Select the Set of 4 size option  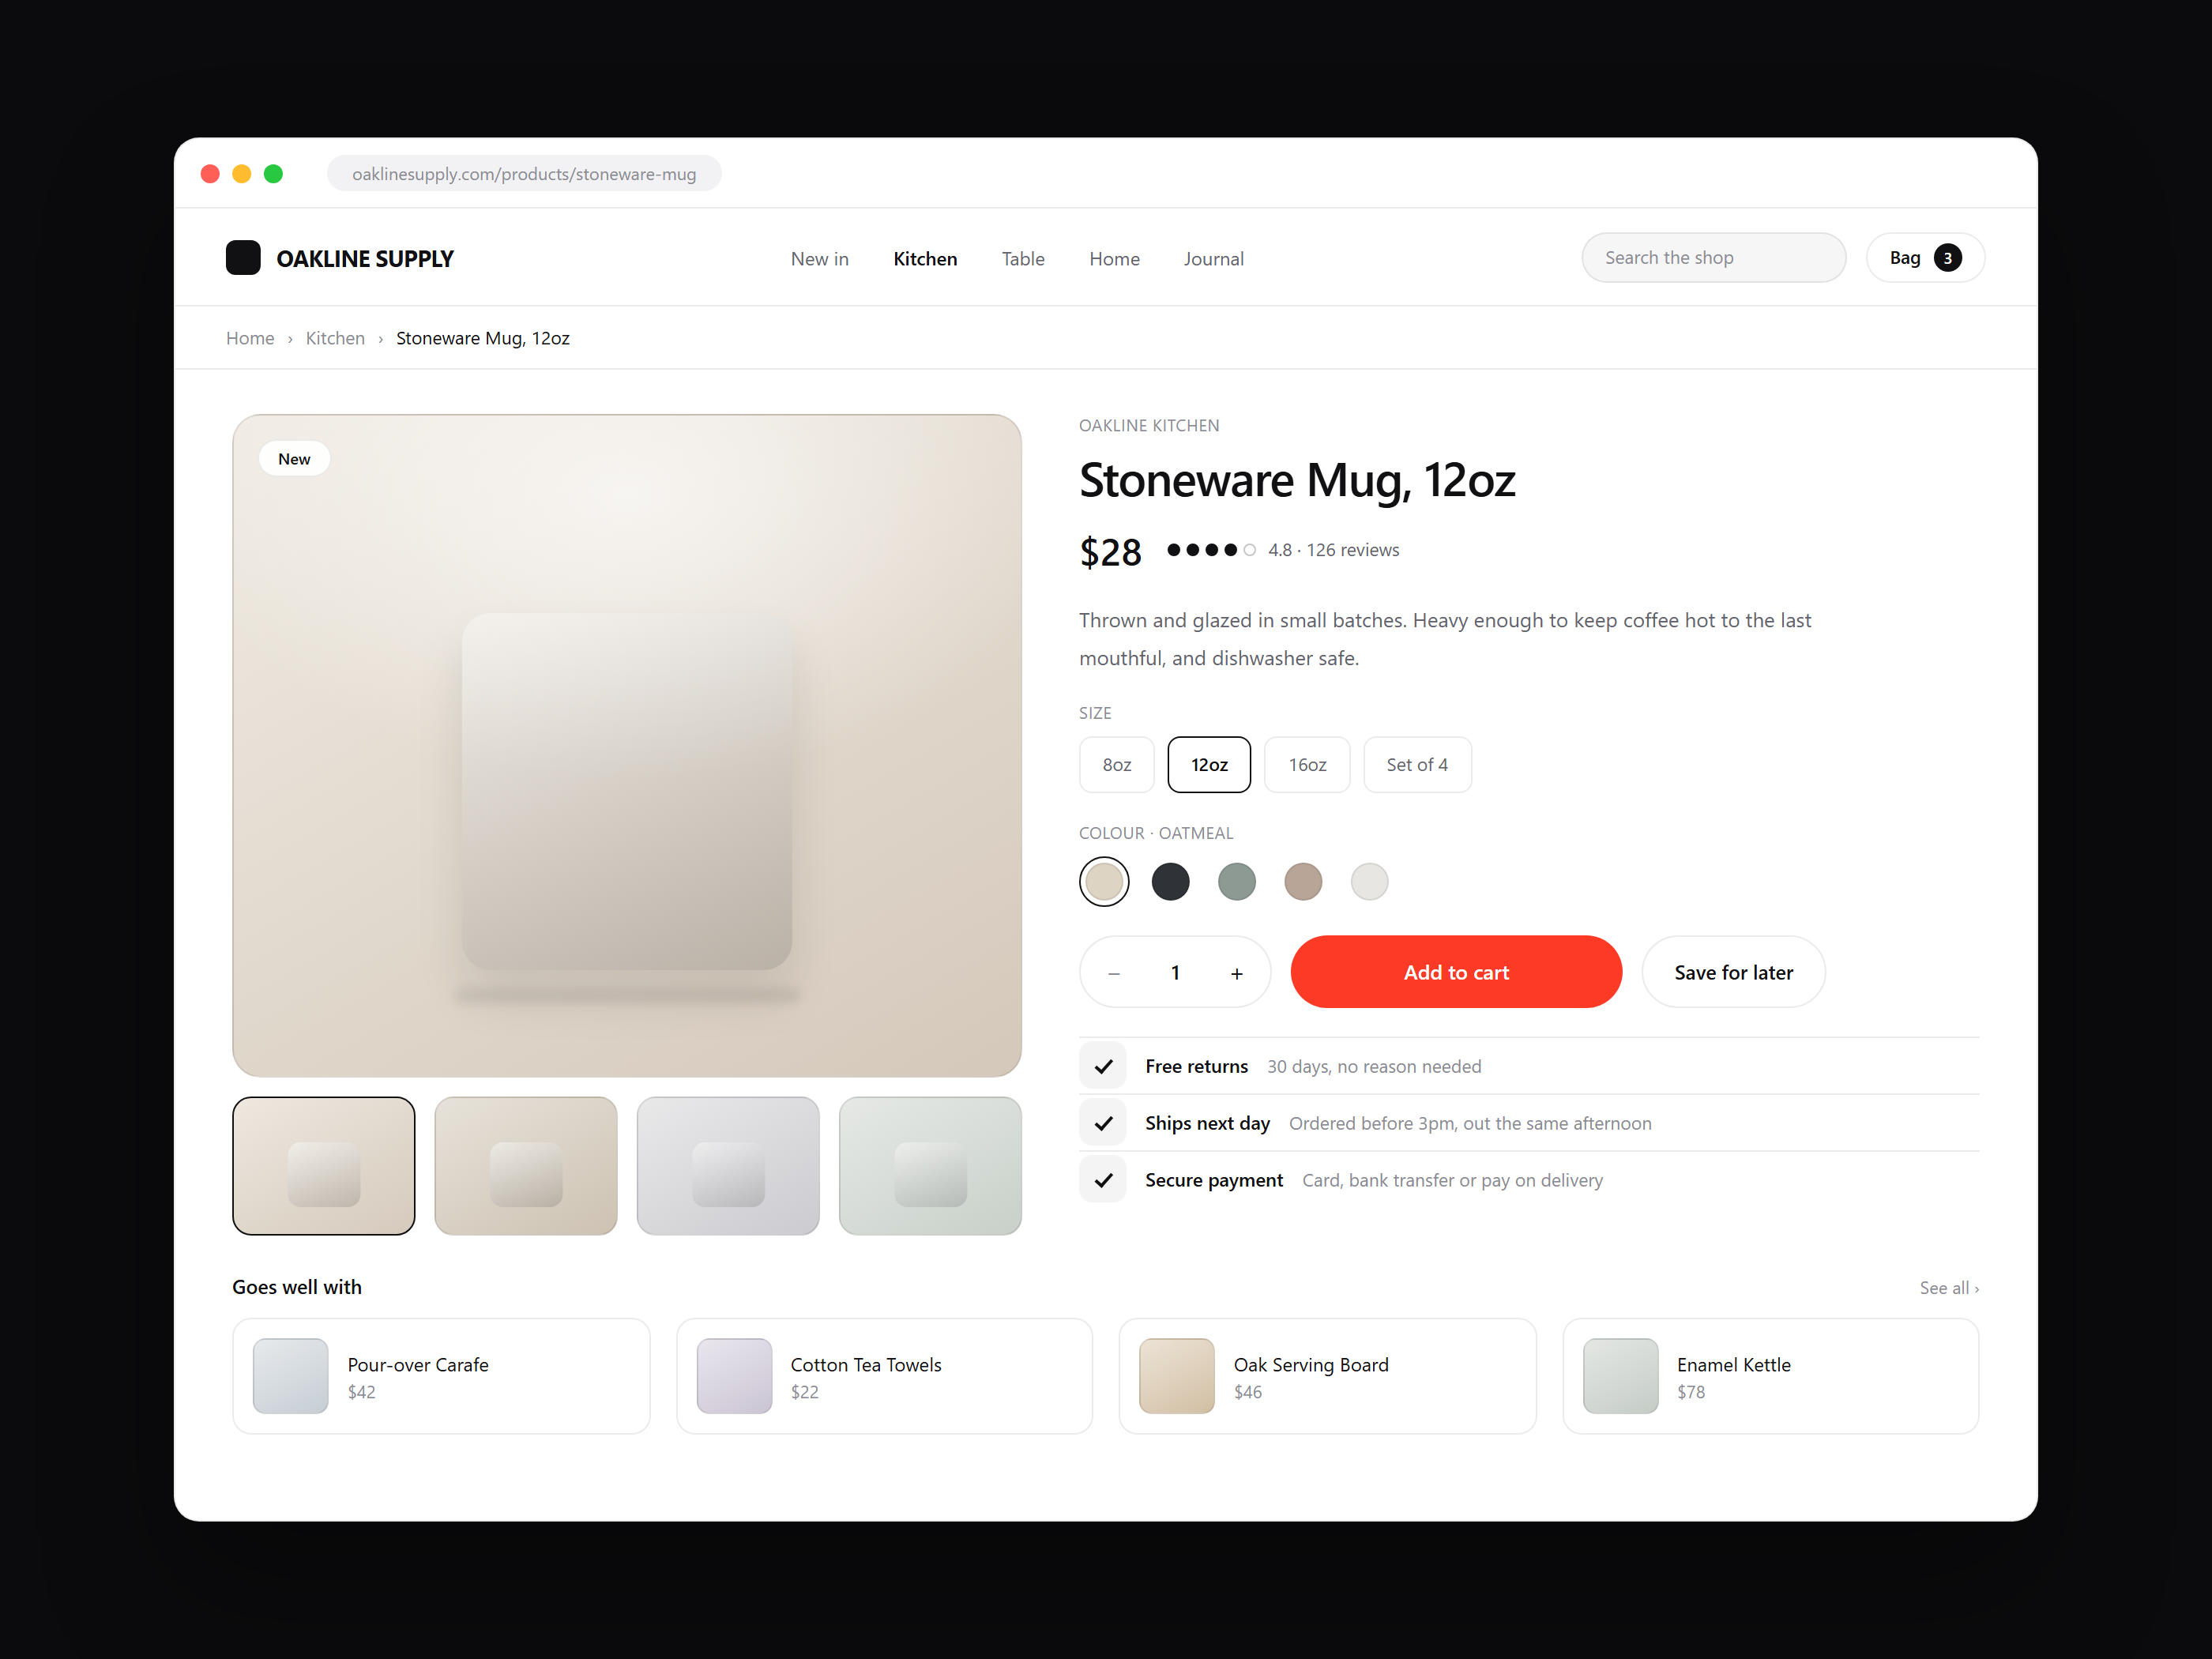click(1417, 765)
